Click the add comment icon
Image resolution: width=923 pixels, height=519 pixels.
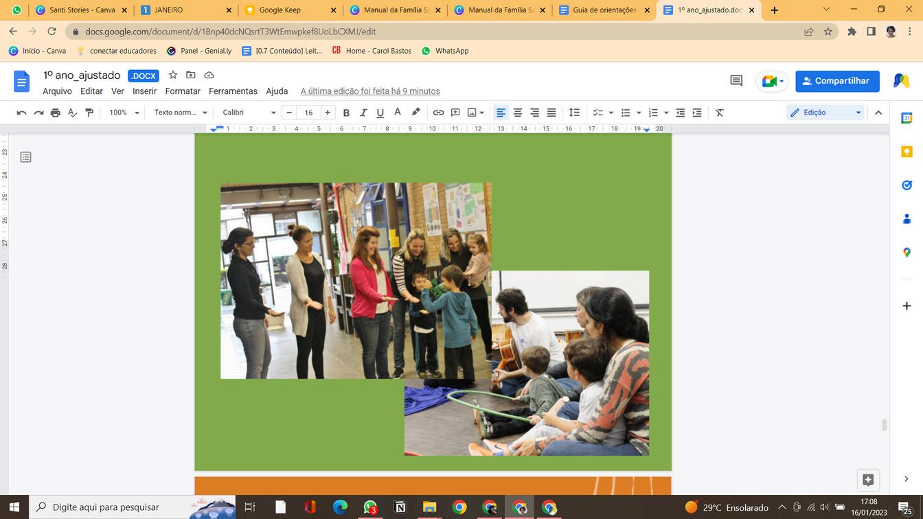(455, 113)
